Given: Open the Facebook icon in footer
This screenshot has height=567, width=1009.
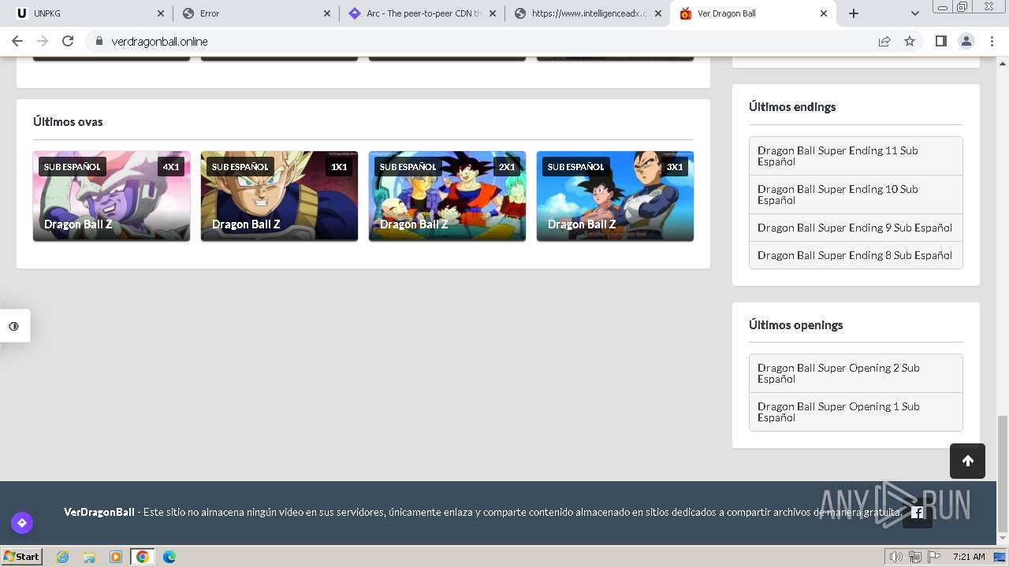Looking at the screenshot, I should (918, 513).
